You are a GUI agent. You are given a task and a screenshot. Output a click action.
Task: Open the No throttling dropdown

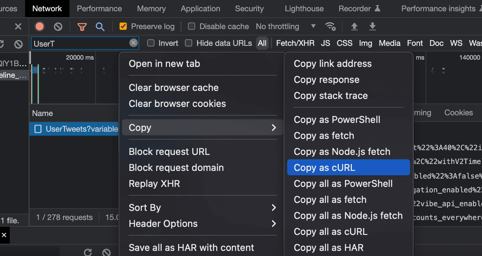pos(286,26)
